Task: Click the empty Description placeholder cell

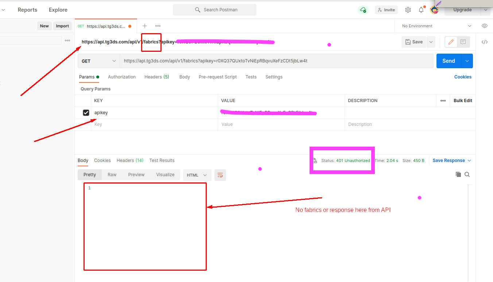Action: click(410, 124)
